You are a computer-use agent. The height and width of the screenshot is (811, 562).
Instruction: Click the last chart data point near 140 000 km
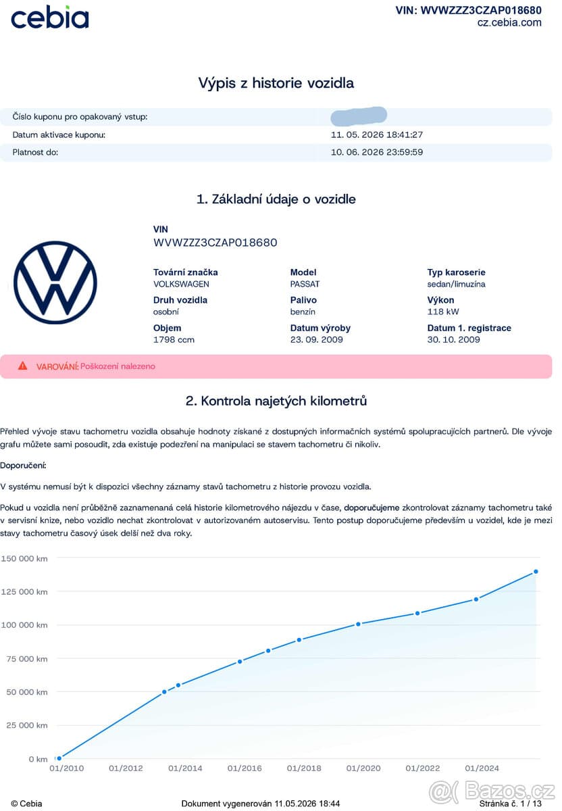(536, 572)
